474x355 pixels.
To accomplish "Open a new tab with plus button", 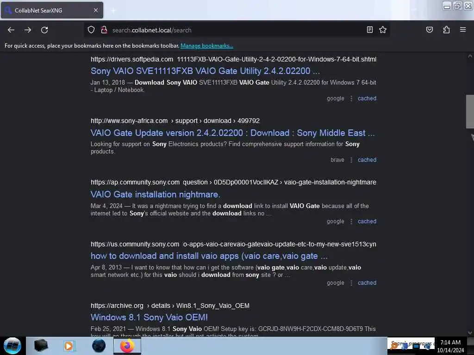I will [113, 10].
